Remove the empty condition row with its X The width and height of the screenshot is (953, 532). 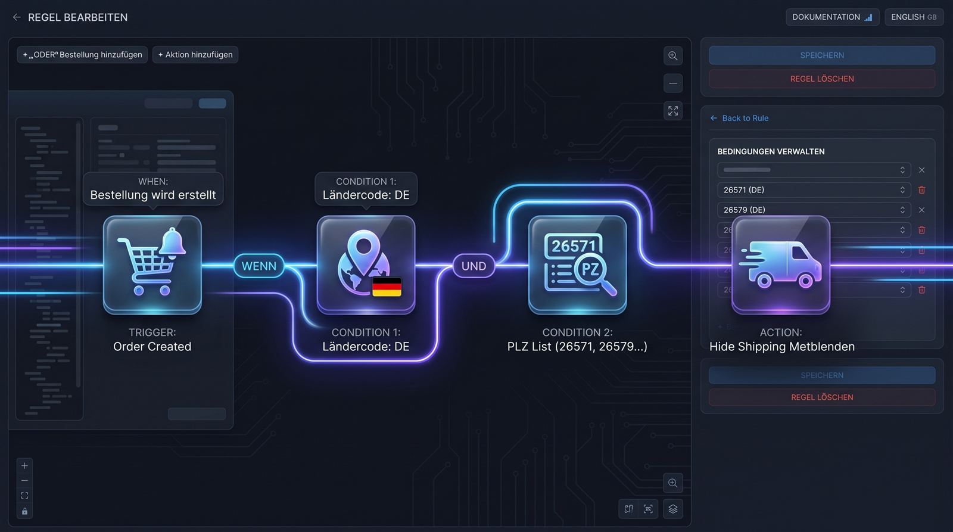pos(921,170)
